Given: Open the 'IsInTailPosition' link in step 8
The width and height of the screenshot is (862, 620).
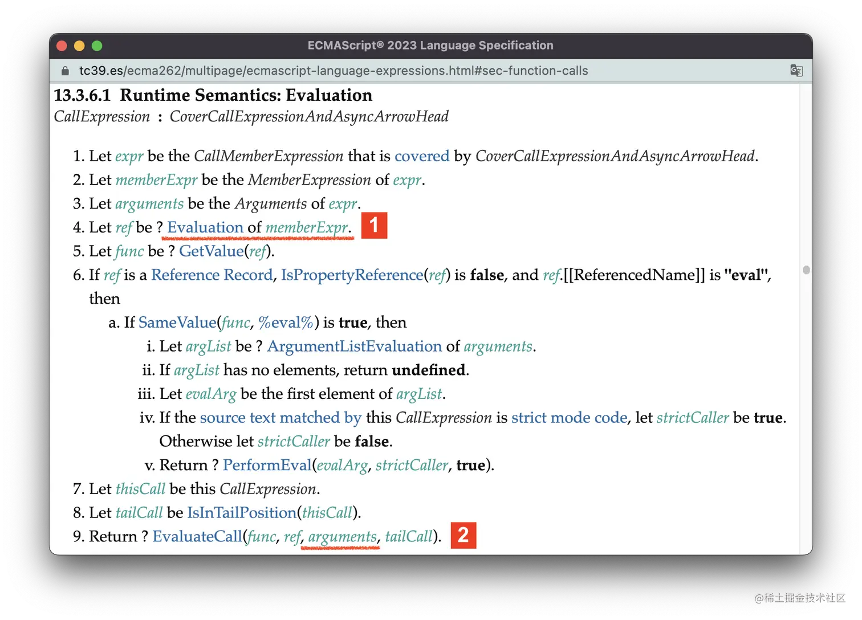Looking at the screenshot, I should pyautogui.click(x=242, y=513).
